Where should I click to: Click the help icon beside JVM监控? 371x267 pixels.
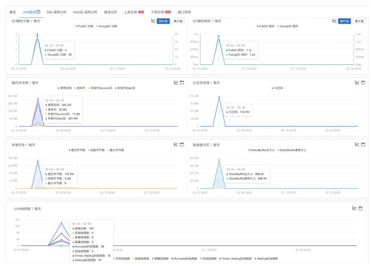click(38, 12)
